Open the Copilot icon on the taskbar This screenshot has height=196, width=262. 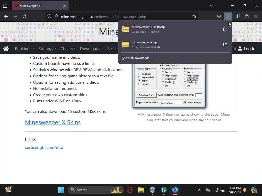click(254, 190)
